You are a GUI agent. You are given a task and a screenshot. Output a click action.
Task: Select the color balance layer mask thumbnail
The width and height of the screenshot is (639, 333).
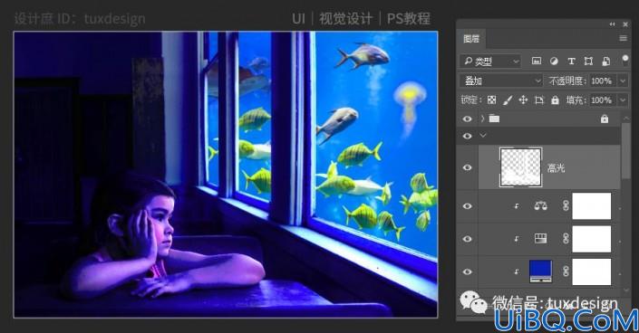pos(591,206)
